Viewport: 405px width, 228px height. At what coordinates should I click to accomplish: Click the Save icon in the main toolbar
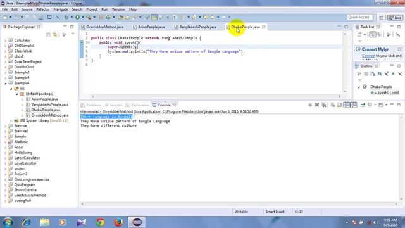tap(27, 17)
